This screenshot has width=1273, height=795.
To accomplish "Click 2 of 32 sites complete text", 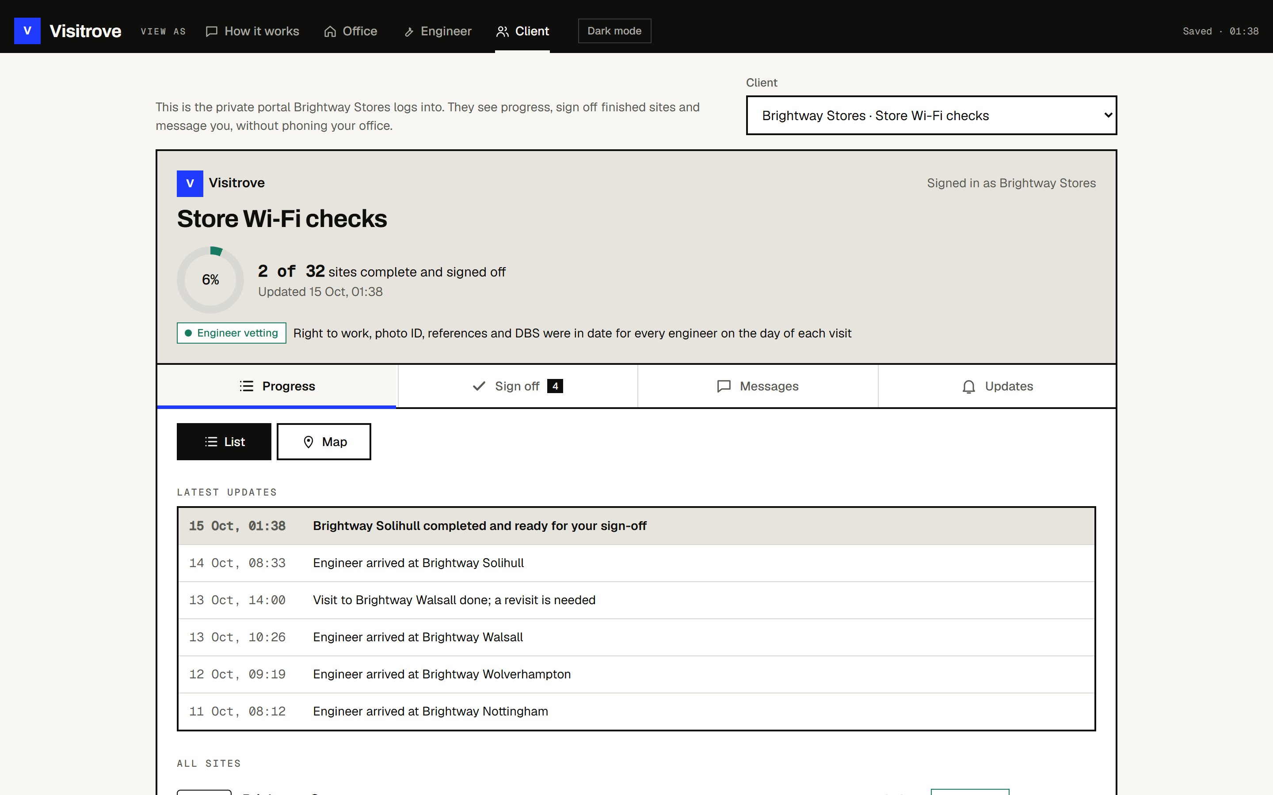I will point(381,271).
